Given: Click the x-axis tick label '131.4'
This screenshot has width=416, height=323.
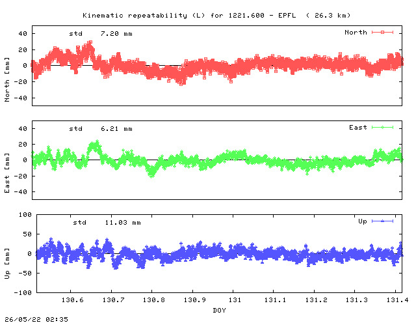Looking at the screenshot, I should coord(397,300).
